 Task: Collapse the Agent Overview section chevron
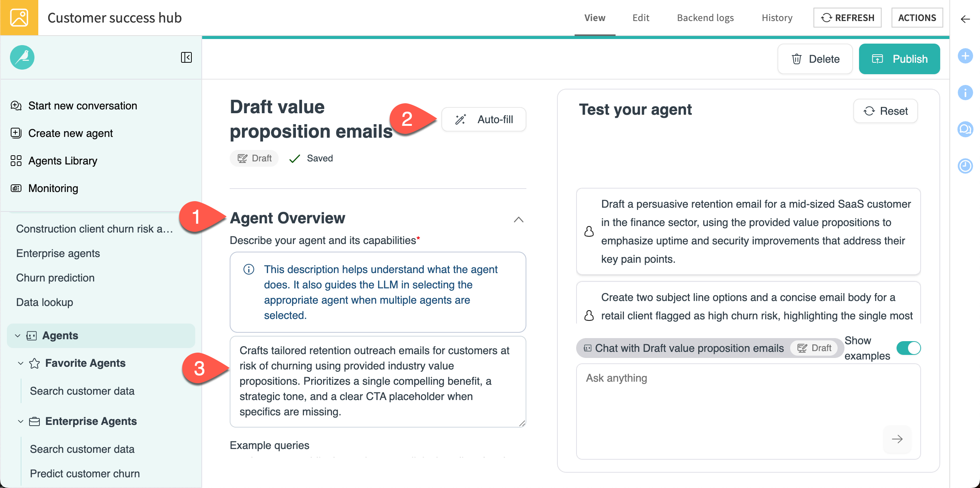pos(518,220)
